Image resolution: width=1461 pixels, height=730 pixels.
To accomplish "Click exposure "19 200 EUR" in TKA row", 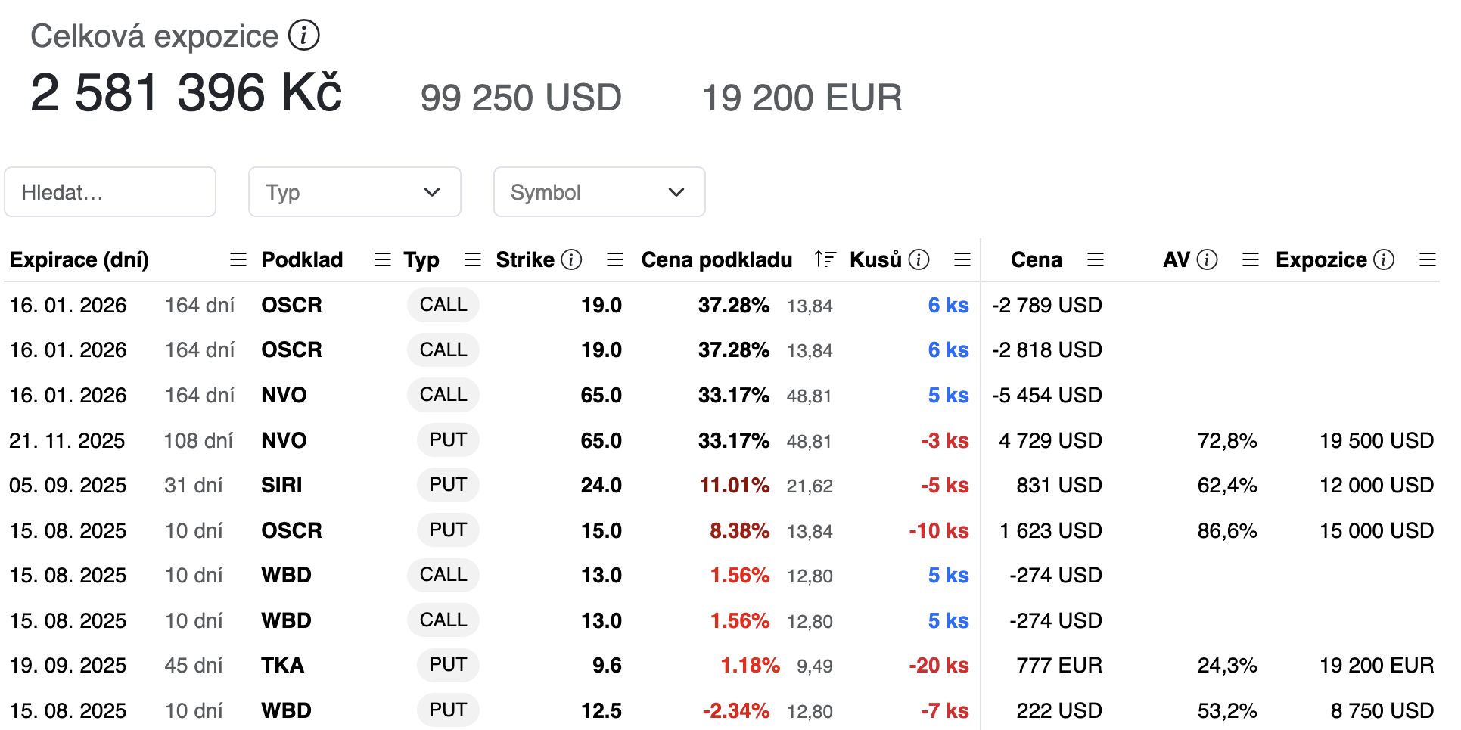I will tap(1377, 665).
